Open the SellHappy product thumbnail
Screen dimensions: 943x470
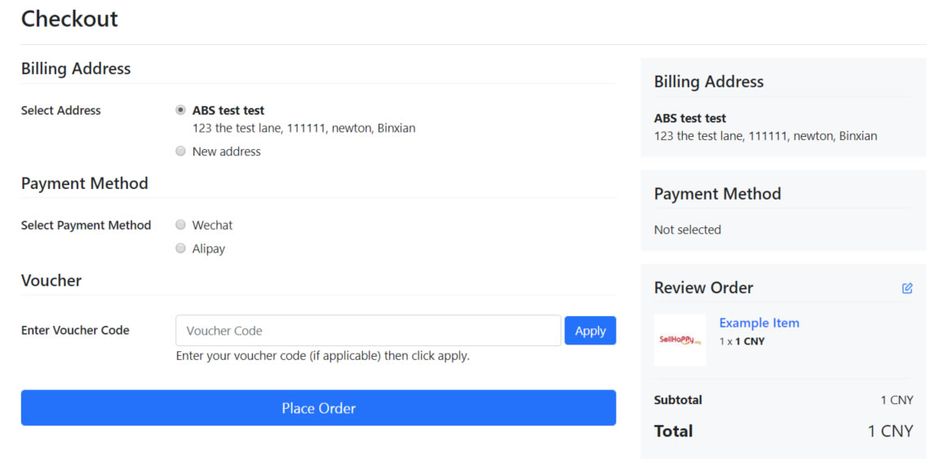point(680,340)
